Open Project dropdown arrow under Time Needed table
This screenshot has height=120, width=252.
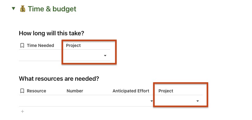(x=105, y=56)
